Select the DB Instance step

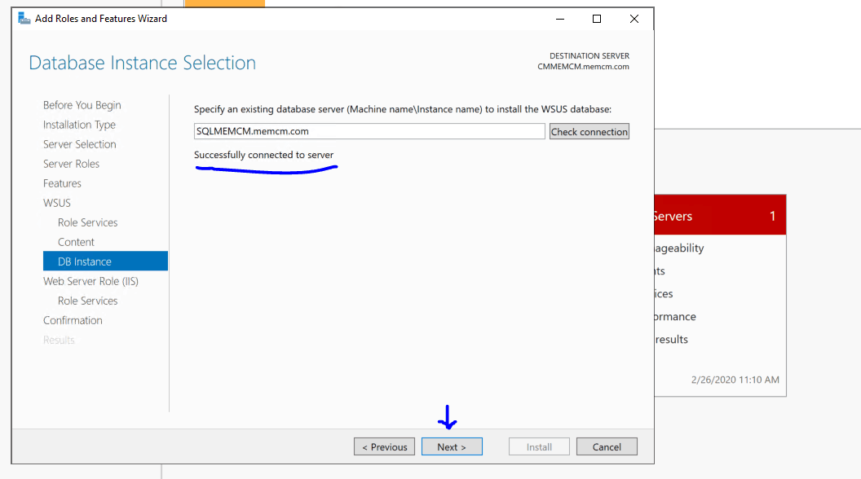click(85, 261)
